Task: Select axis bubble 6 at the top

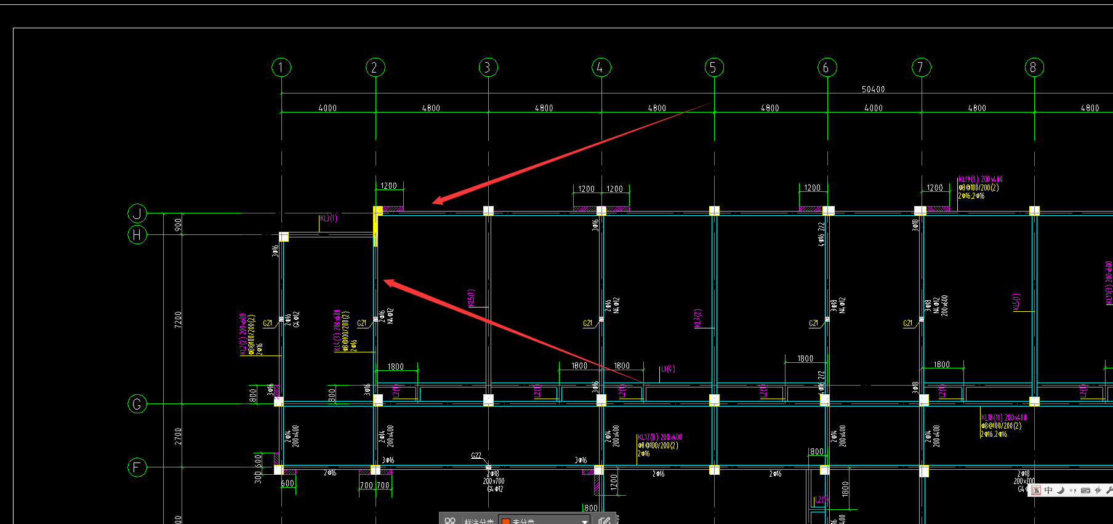Action: tap(827, 67)
